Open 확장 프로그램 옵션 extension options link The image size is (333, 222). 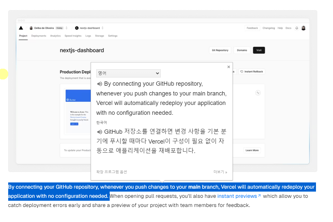pos(112,172)
